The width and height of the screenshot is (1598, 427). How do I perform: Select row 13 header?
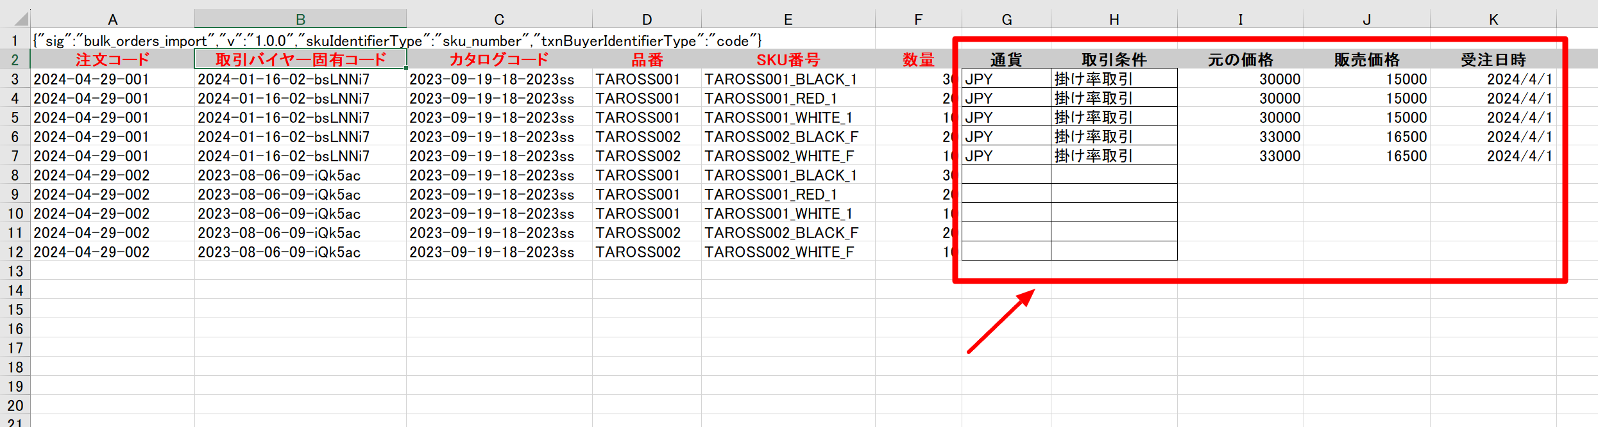click(x=15, y=271)
